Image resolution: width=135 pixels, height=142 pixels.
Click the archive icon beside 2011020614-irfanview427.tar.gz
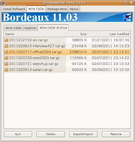pyautogui.click(x=6, y=46)
